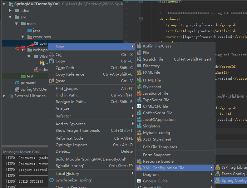Click the Synchronize refresh icon
This screenshot has width=247, height=188.
click(x=52, y=180)
